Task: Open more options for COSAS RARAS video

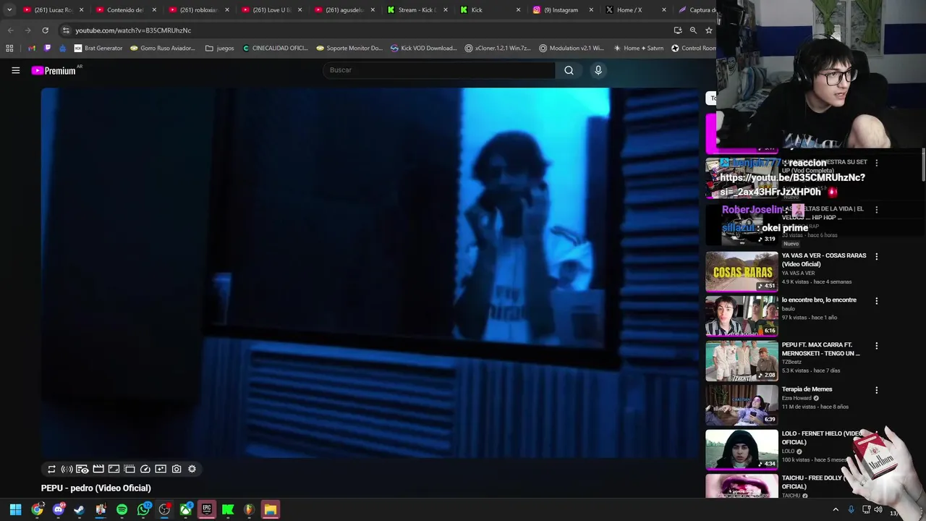Action: pos(876,256)
